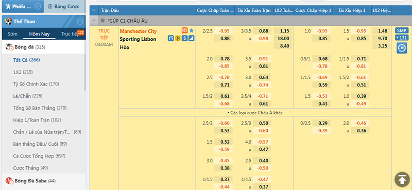Screen dimensions: 412x190
Task: Select under odds -0.98 full match
Action: [262, 39]
